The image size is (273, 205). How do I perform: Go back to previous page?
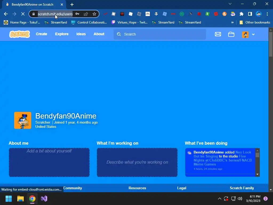point(6,14)
